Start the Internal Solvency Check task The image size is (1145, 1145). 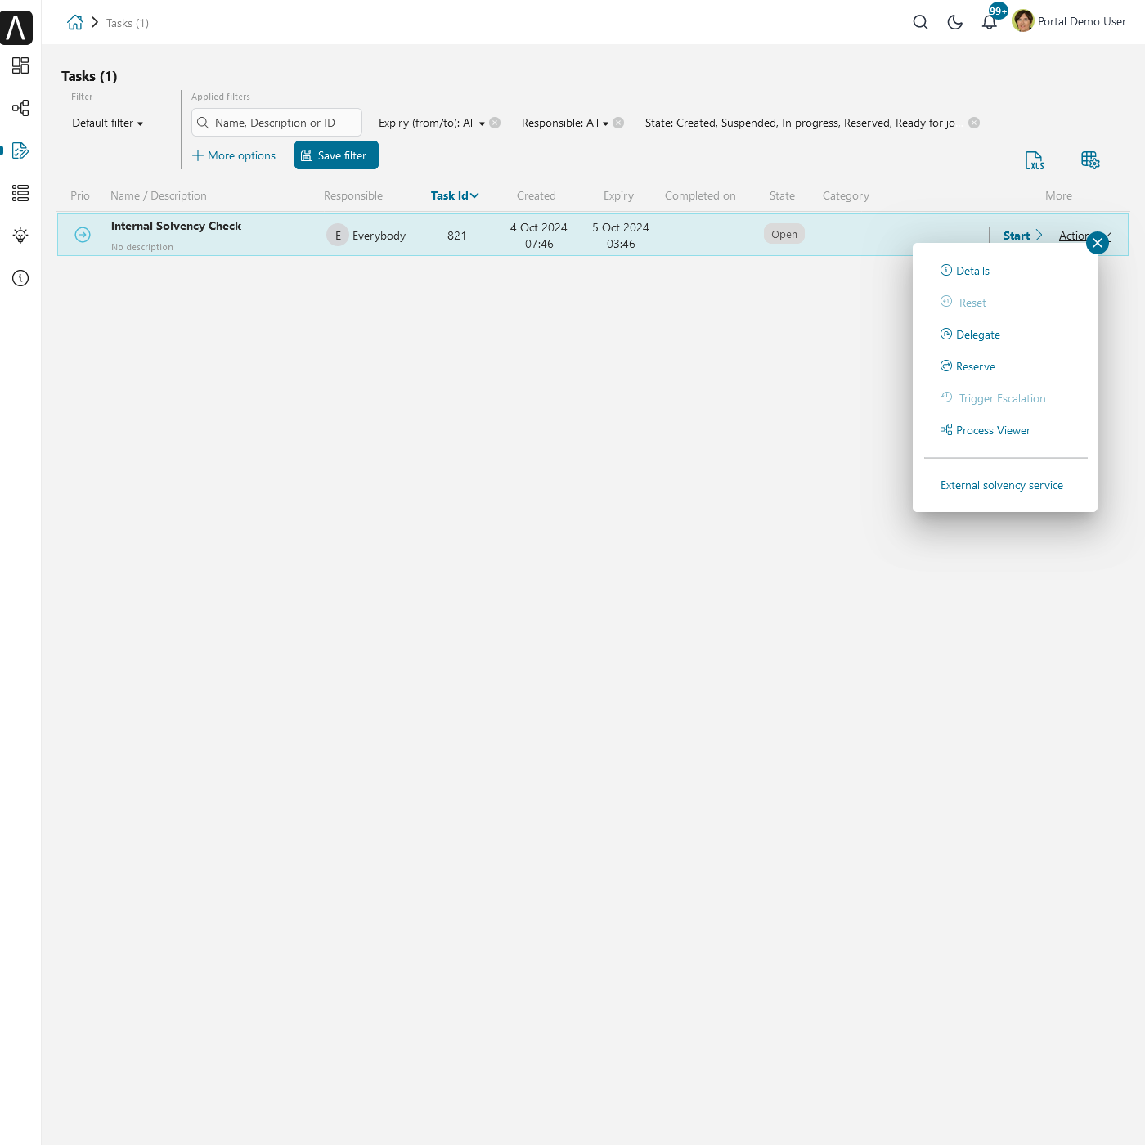pos(1023,236)
